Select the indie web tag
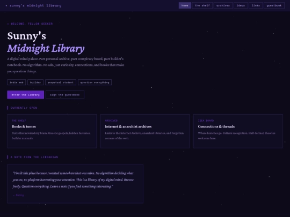290x217 pixels. click(17, 83)
